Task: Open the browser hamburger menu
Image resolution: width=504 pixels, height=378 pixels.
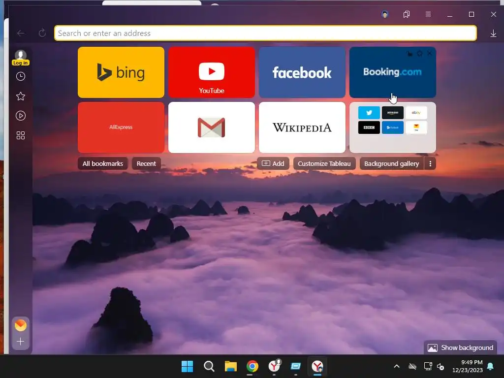Action: coord(428,14)
